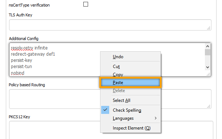Toggle Check Spelling checkmark in context menu
Viewport: 222px width, 139px height.
click(105, 110)
